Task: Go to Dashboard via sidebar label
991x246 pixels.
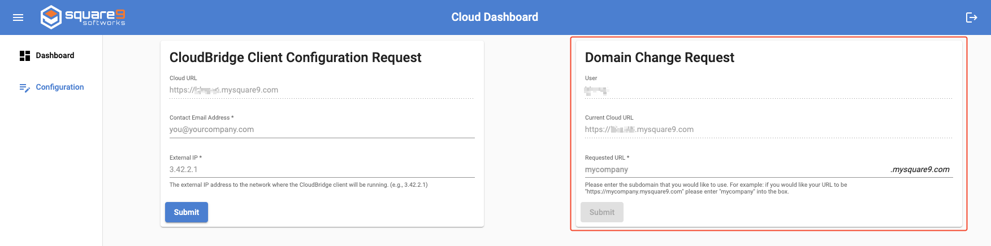Action: [55, 55]
